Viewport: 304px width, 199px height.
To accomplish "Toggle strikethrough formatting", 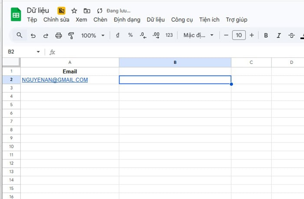I will click(291, 36).
